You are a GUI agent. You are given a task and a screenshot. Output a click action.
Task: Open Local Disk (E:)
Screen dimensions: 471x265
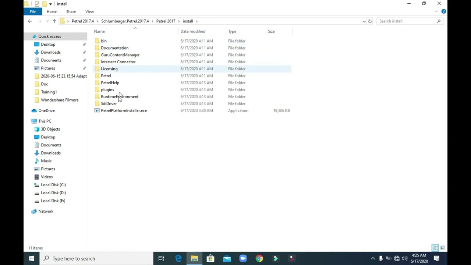[53, 201]
